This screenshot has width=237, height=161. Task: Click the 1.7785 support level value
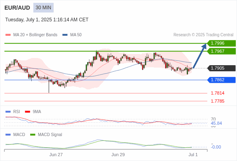217,101
